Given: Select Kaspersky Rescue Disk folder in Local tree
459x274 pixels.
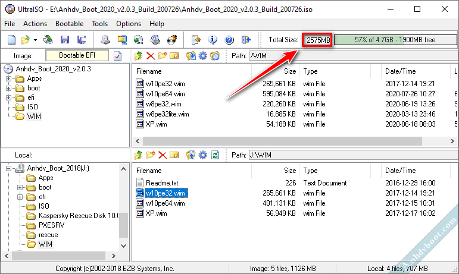Looking at the screenshot, I should [79, 216].
